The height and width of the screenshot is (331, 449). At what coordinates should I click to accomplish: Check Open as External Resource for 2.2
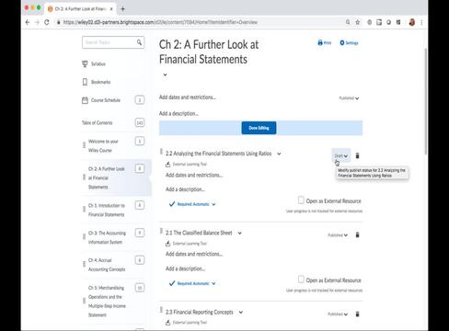pyautogui.click(x=301, y=200)
